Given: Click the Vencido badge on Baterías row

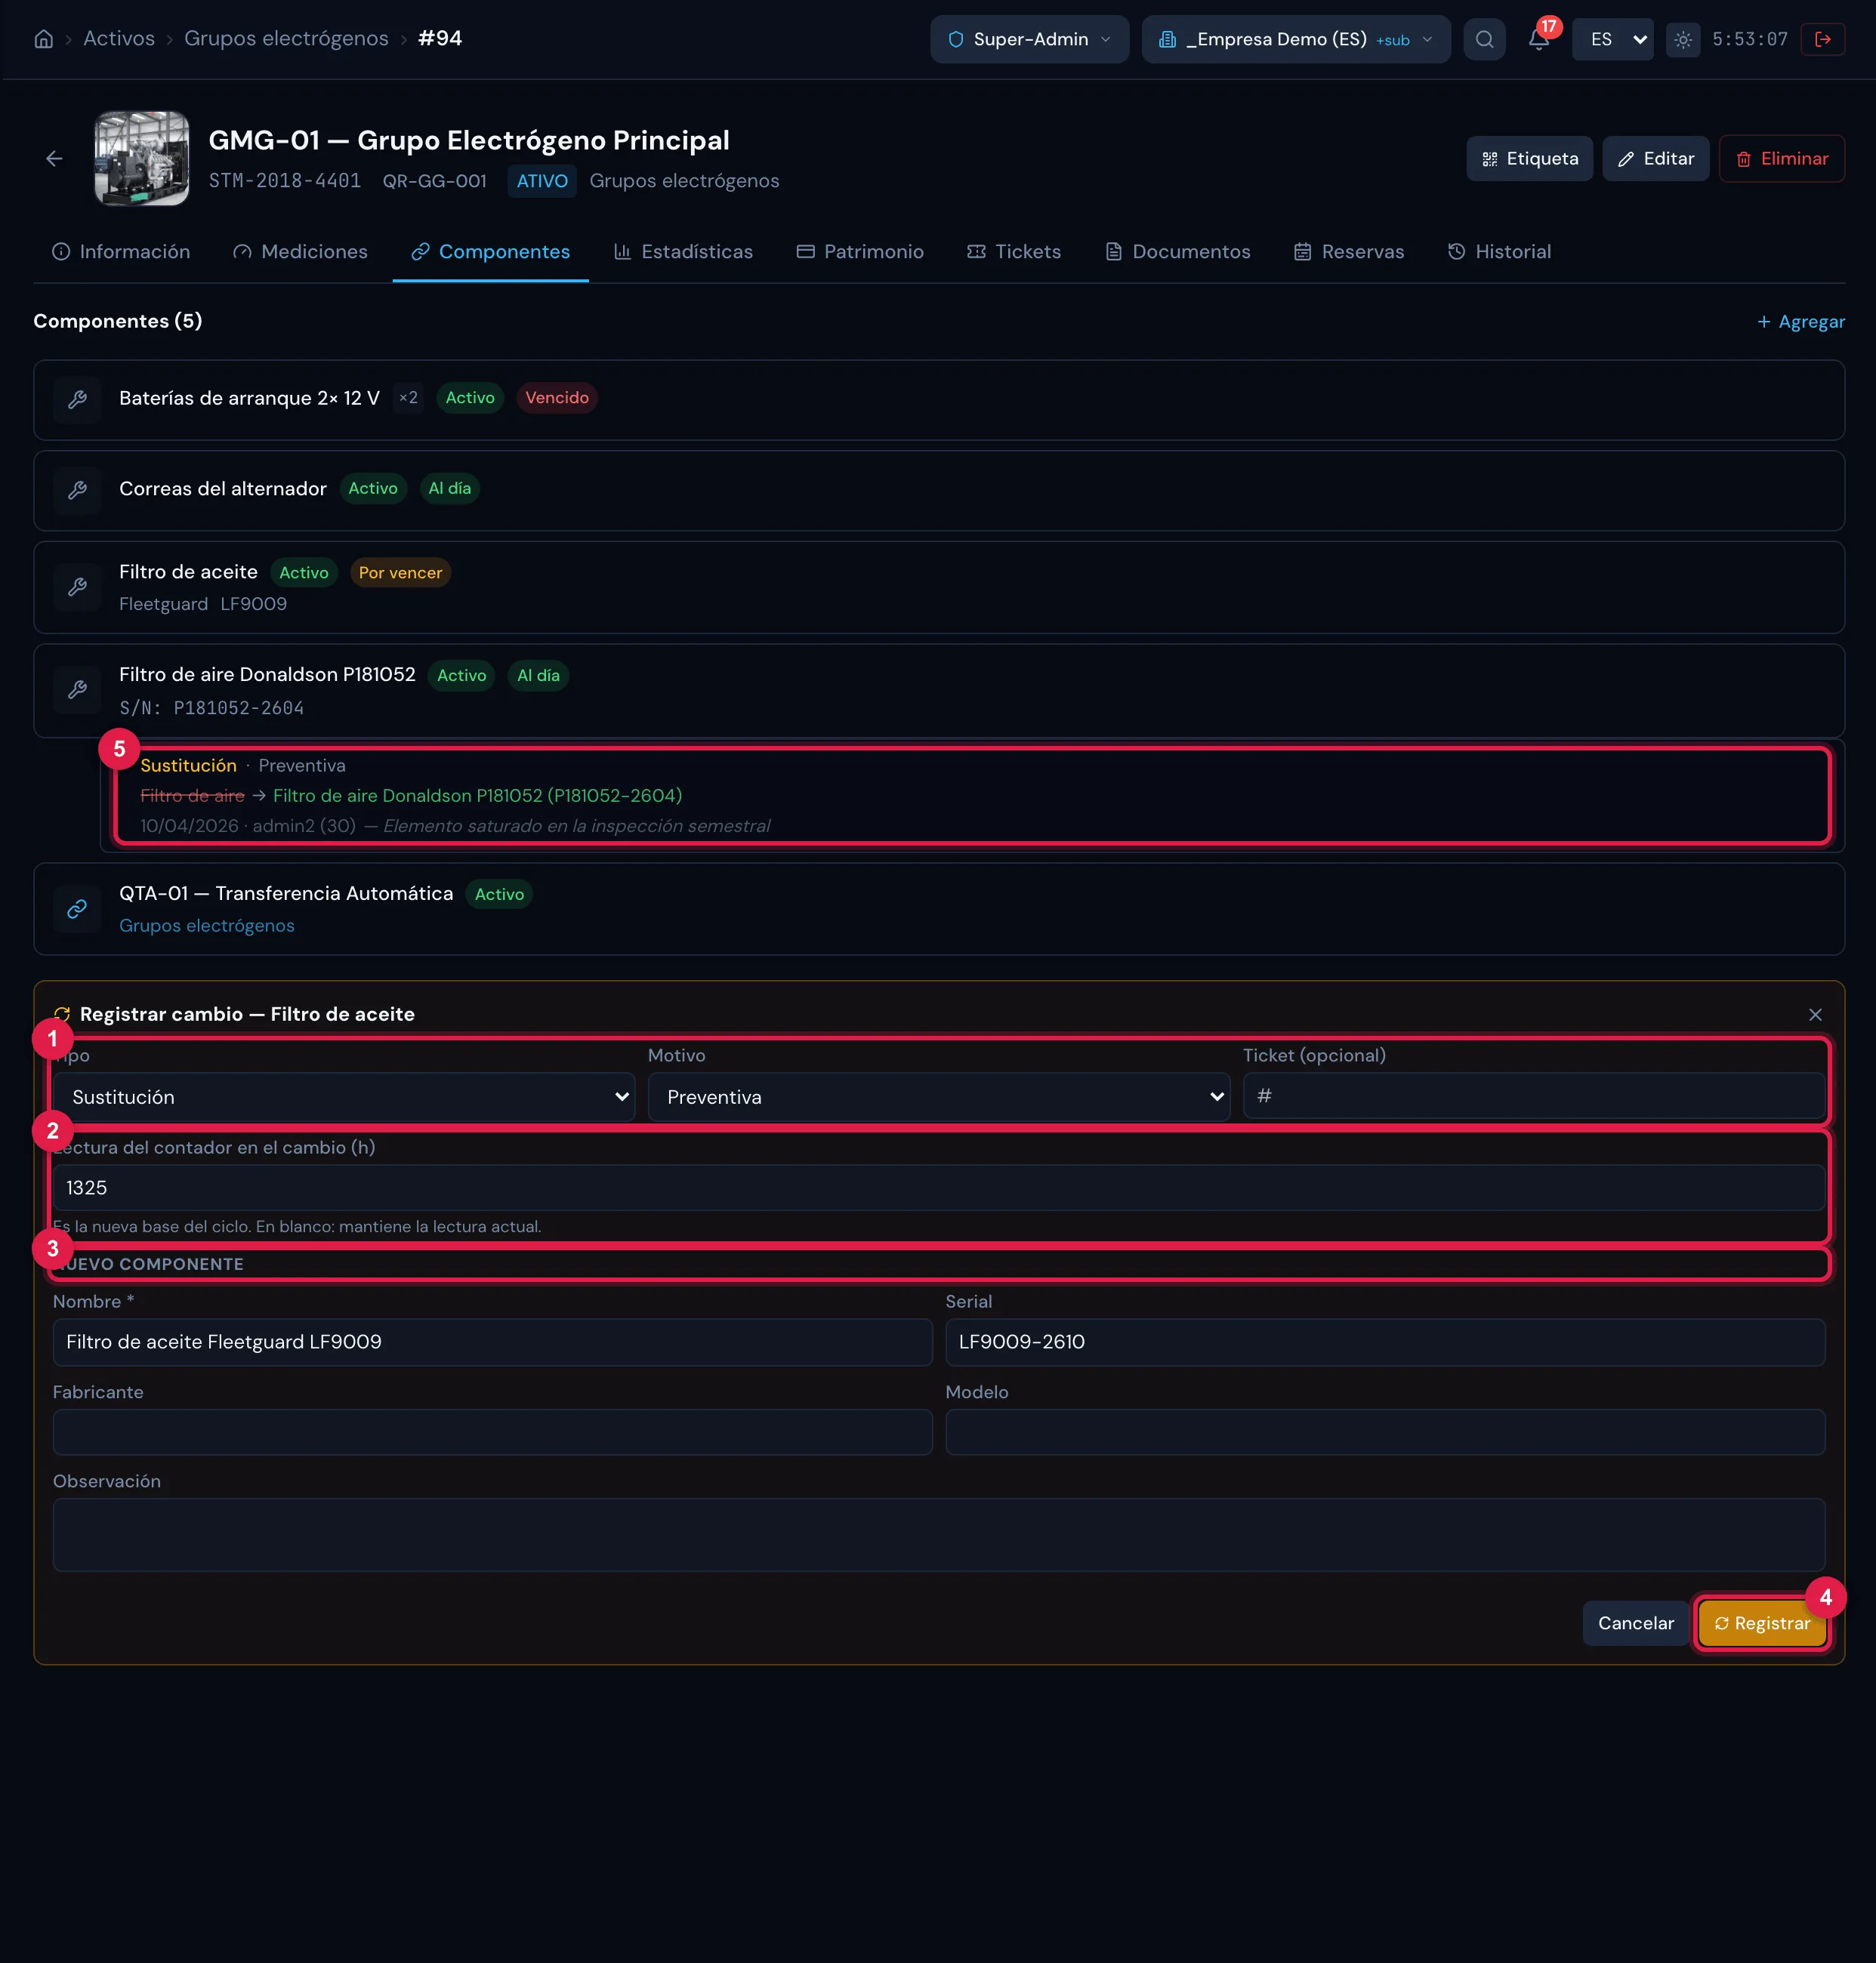Looking at the screenshot, I should (557, 398).
